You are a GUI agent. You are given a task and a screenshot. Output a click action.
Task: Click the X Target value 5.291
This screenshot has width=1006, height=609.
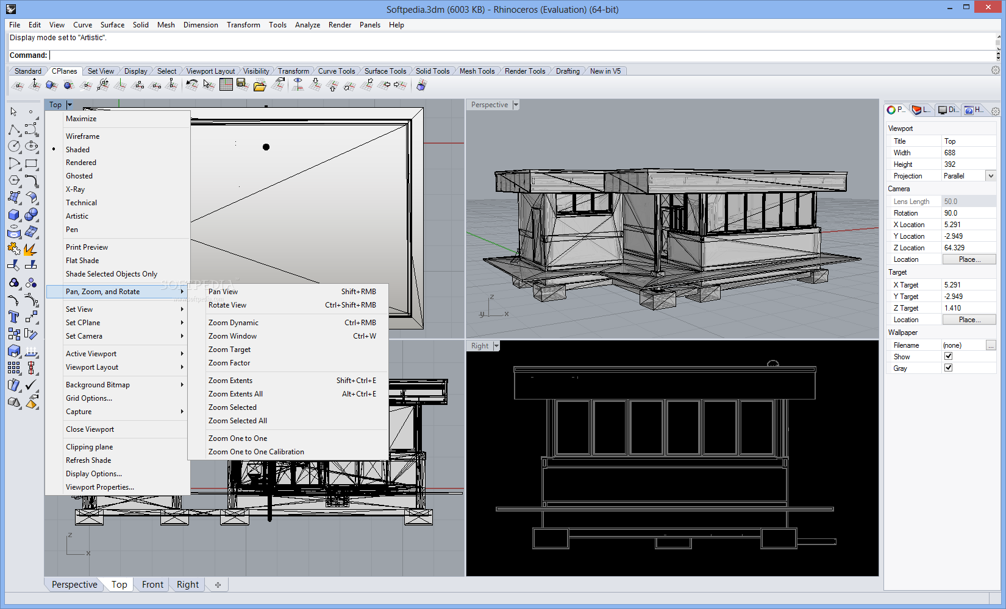pyautogui.click(x=969, y=285)
